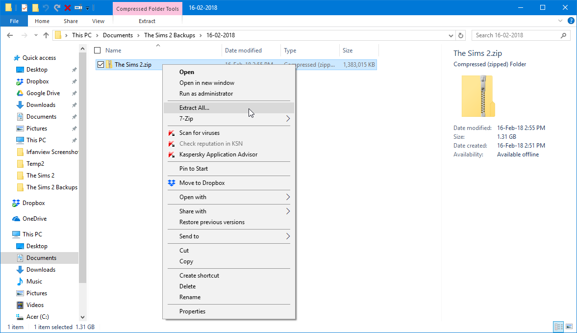Open Help with the blue question mark icon

point(571,21)
